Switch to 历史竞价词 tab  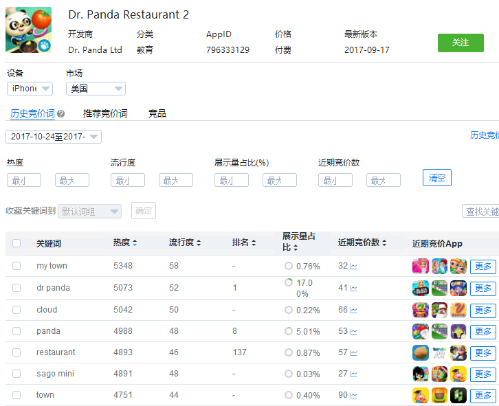coord(32,113)
